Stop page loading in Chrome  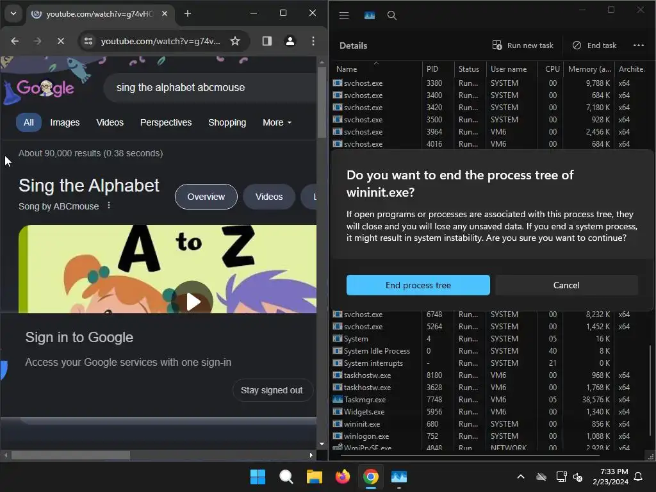click(61, 41)
